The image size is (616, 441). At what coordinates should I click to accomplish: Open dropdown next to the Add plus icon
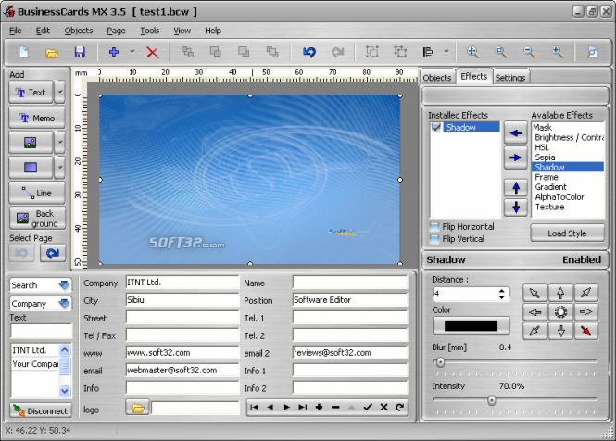click(x=132, y=52)
